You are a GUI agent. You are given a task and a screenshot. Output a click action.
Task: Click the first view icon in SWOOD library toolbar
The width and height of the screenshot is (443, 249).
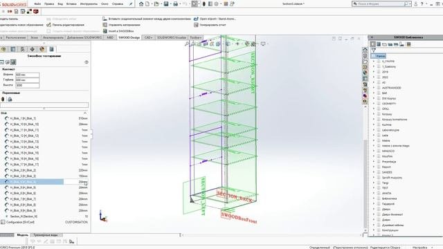[x=373, y=44]
